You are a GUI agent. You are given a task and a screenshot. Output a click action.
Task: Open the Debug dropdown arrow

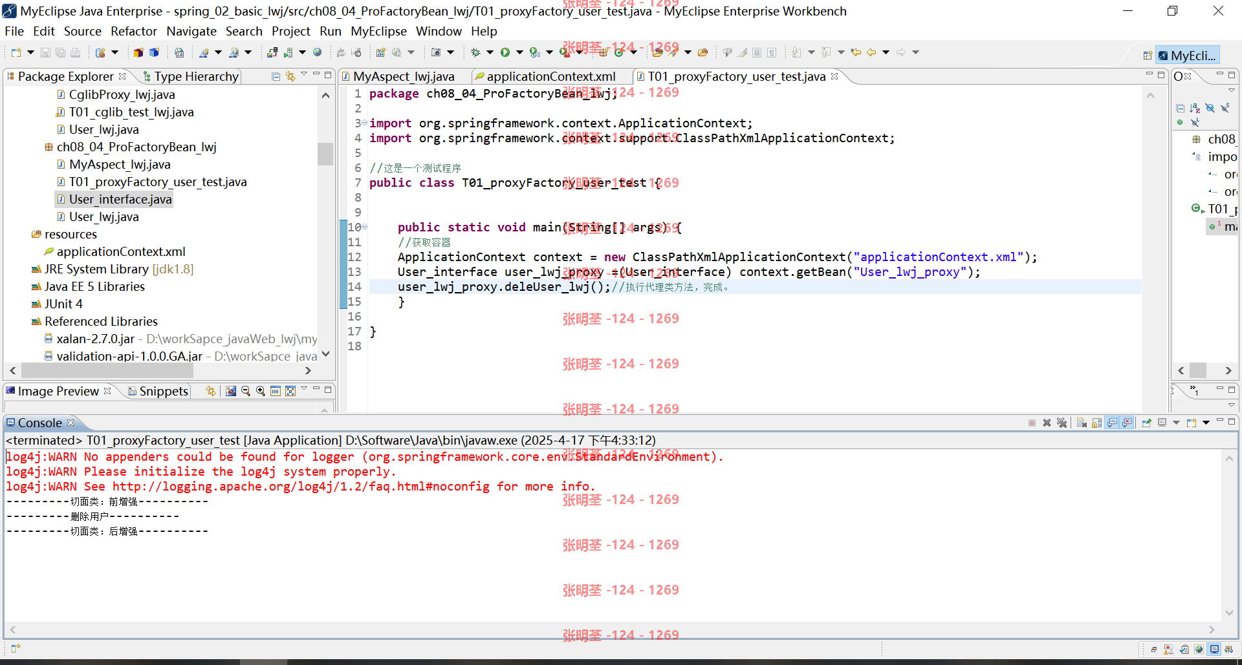[490, 52]
